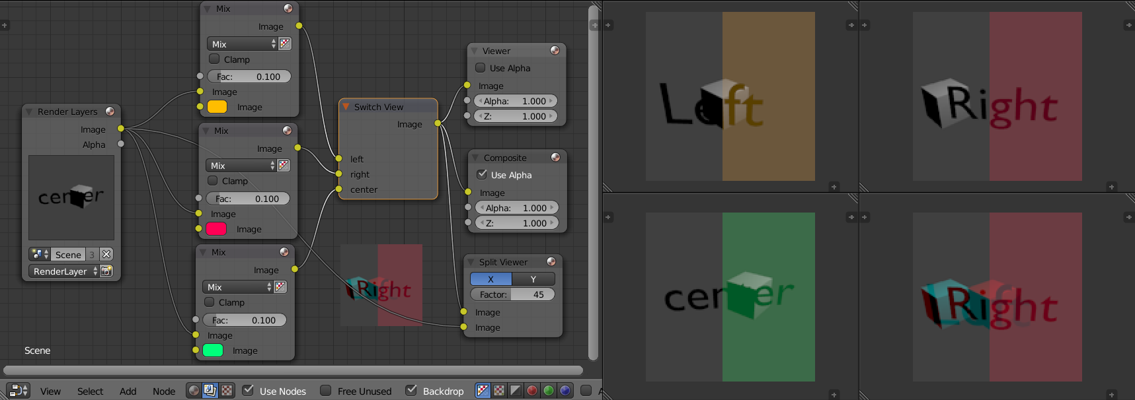This screenshot has width=1135, height=400.
Task: Enable Free Unused checkbox
Action: [325, 391]
